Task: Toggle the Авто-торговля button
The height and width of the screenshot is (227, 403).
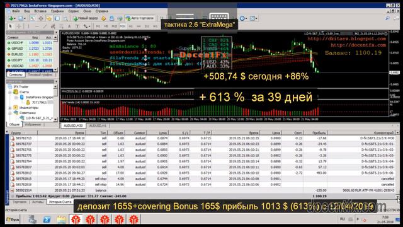Action: (139, 18)
